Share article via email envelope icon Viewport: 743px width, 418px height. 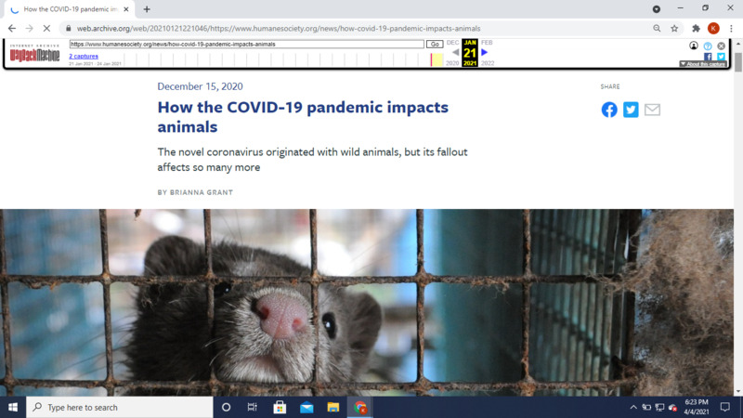click(652, 110)
